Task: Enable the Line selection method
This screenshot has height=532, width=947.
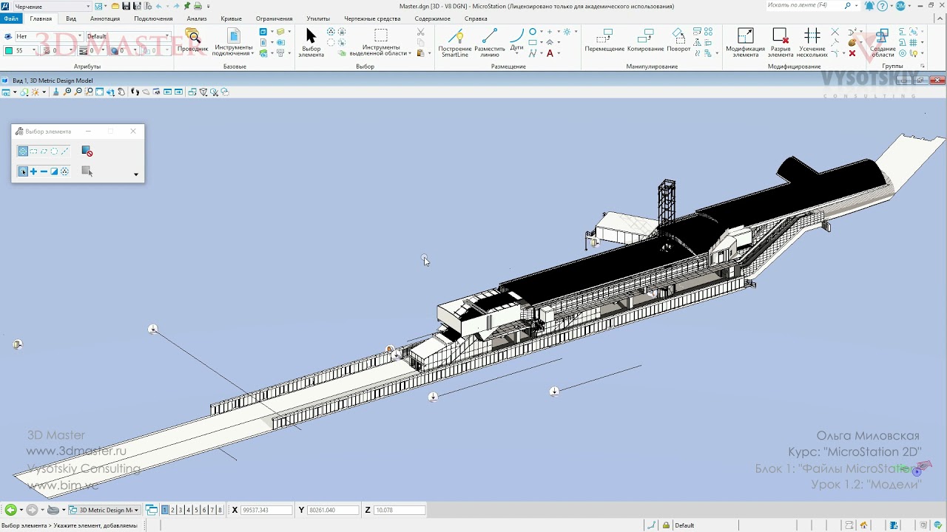Action: click(x=64, y=151)
